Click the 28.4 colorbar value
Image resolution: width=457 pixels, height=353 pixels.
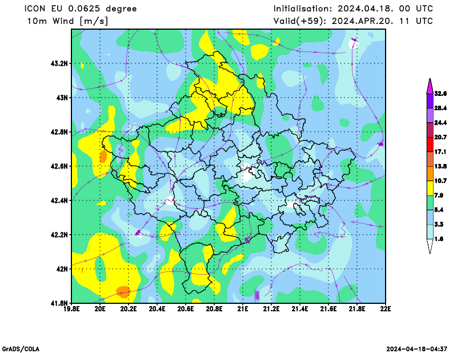tap(440, 108)
